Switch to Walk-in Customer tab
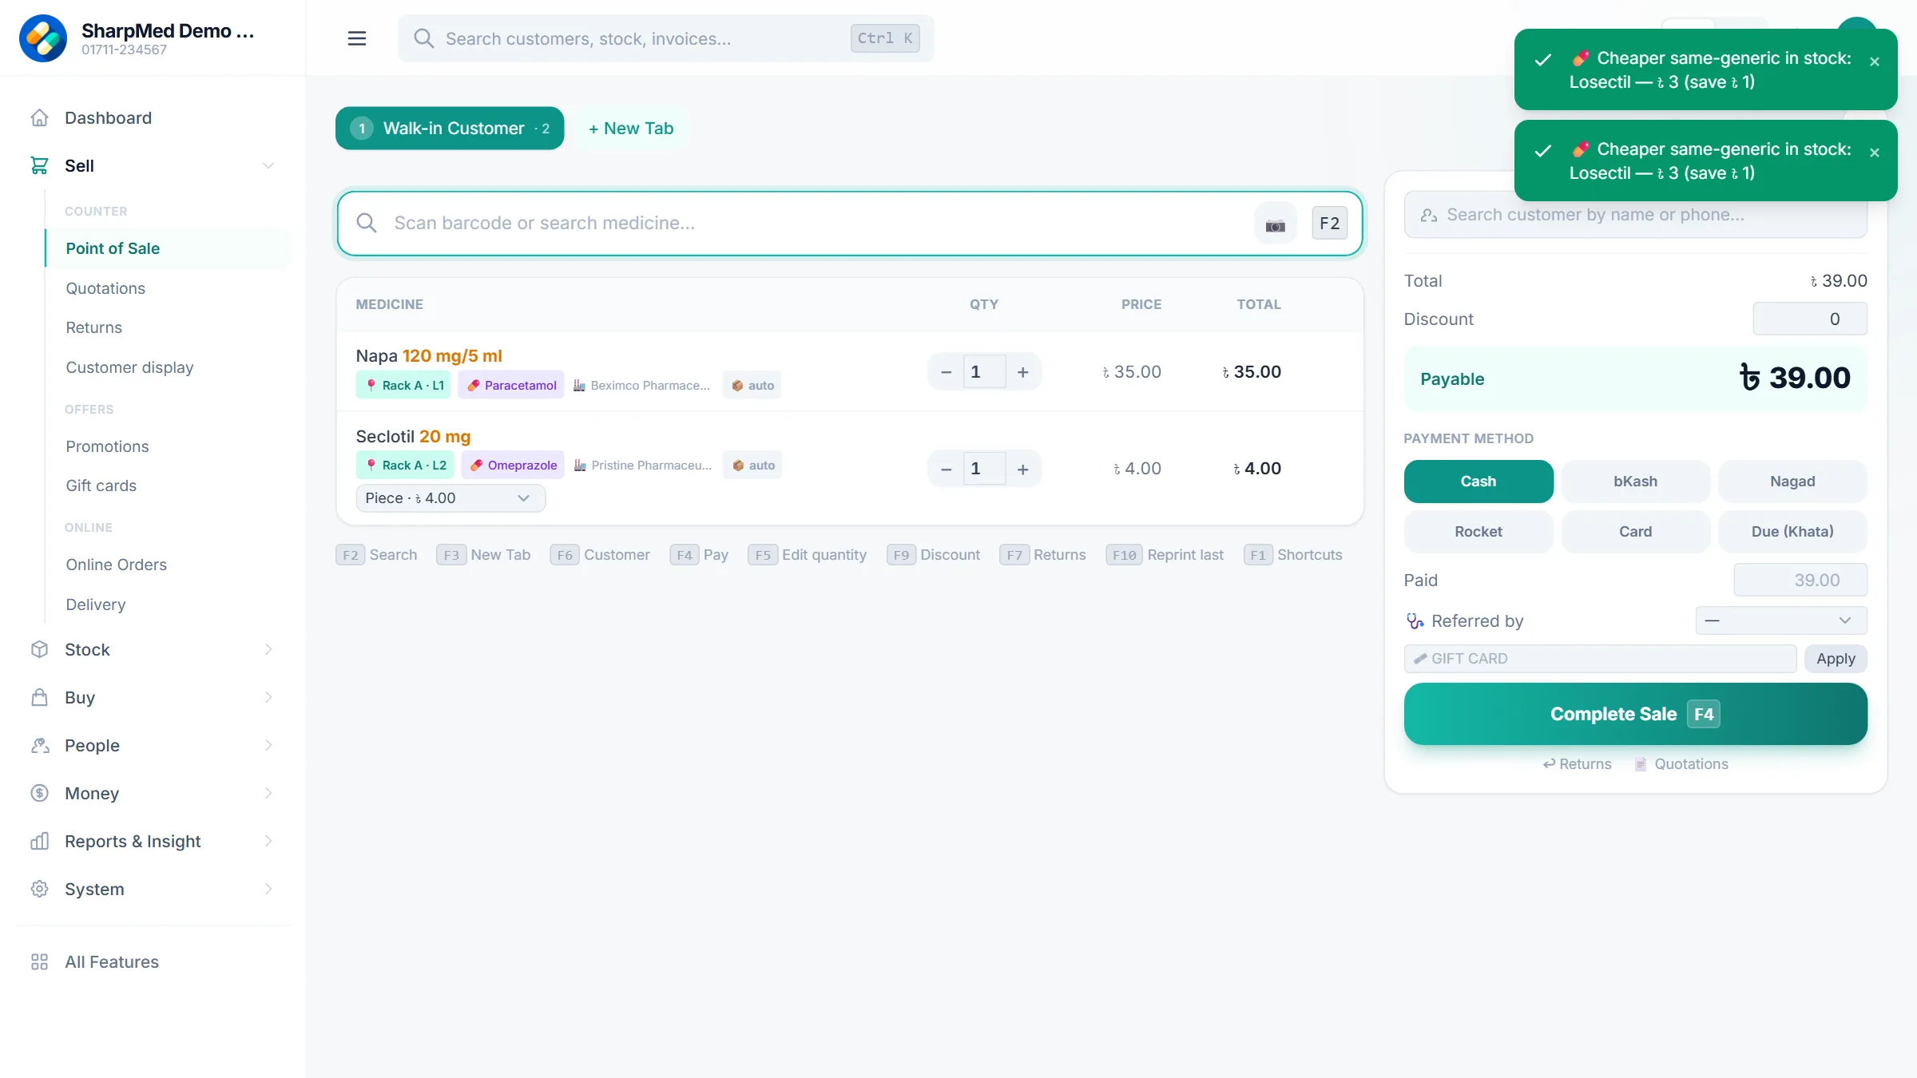 [450, 129]
